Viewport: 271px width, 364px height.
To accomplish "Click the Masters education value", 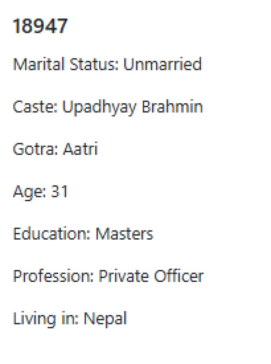I will point(125,234).
